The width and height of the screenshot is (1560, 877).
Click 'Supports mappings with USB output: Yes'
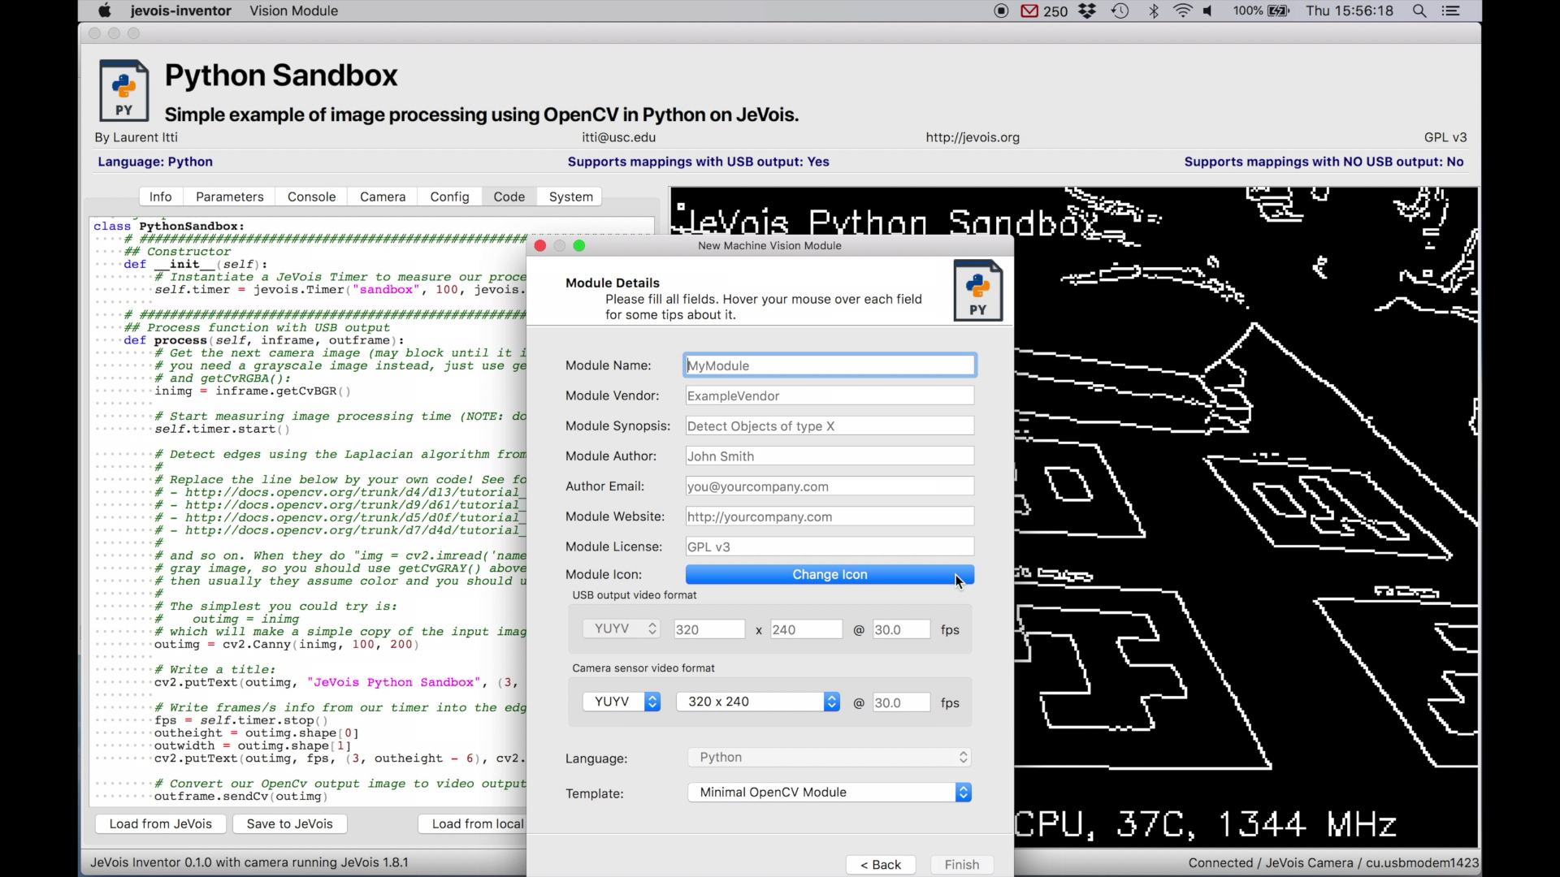point(698,162)
